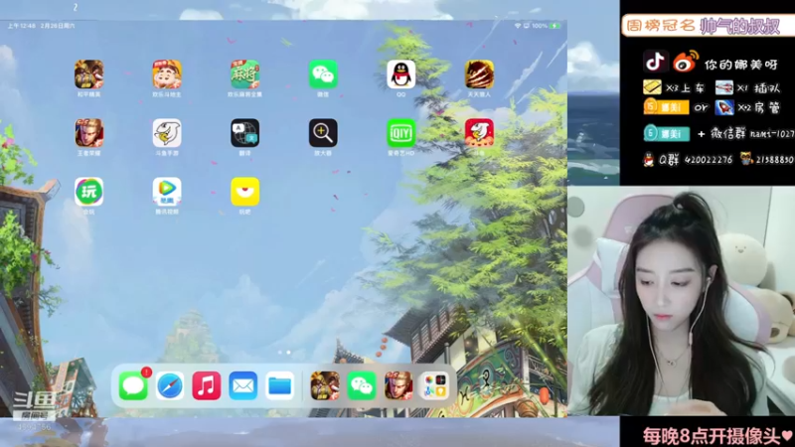Open the 欢乐麻将全集 mahjong app
This screenshot has height=447, width=795.
click(244, 74)
